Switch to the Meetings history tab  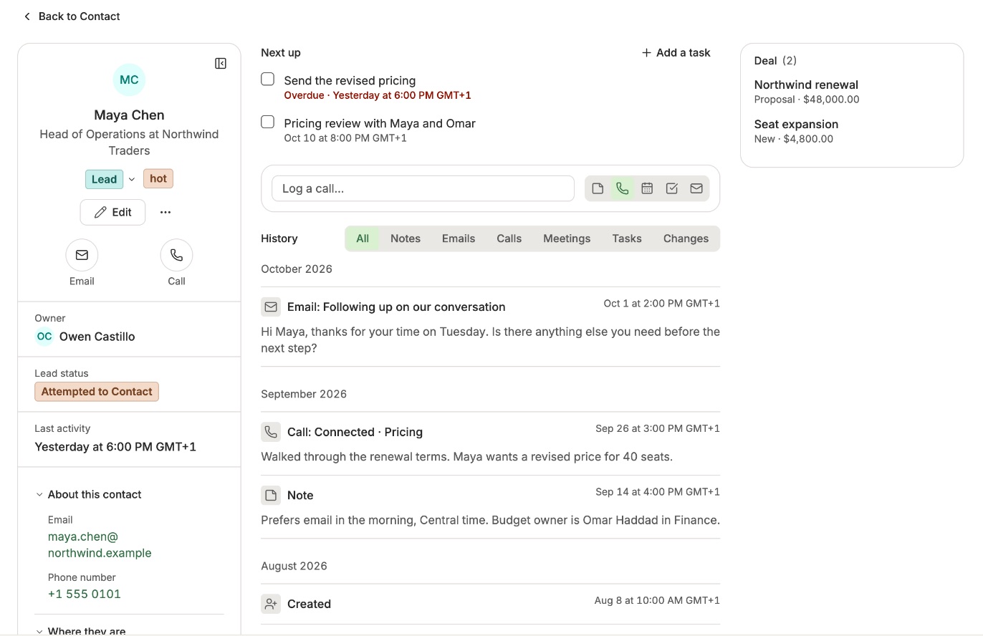(567, 238)
